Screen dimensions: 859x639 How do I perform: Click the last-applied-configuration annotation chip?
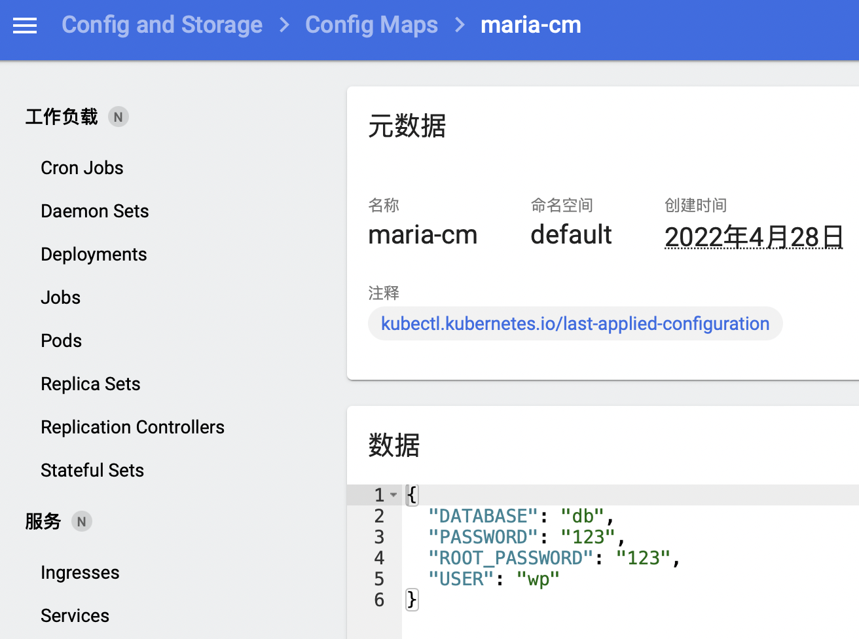(x=575, y=324)
